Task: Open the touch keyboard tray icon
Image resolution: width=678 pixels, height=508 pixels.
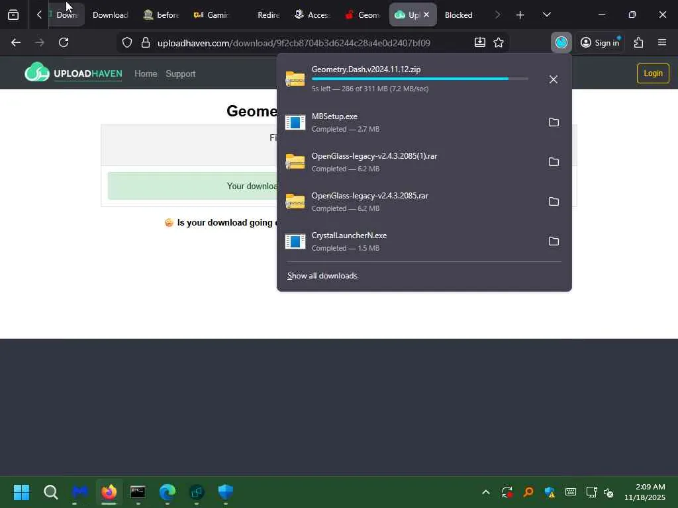Action: tap(571, 492)
